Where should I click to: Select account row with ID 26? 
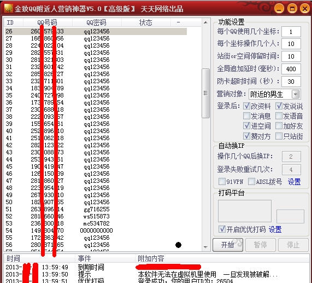[x=96, y=31]
